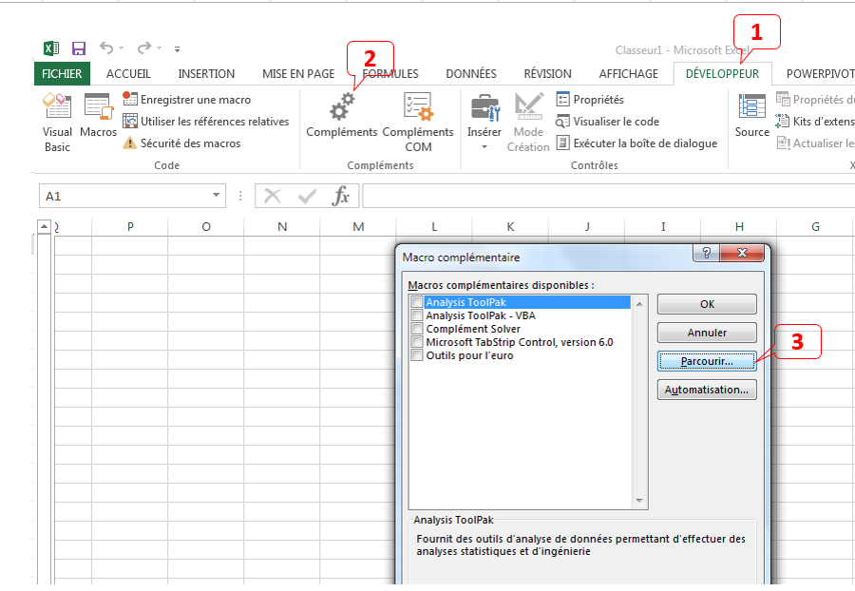
Task: Click into the formula bar
Action: click(x=608, y=196)
